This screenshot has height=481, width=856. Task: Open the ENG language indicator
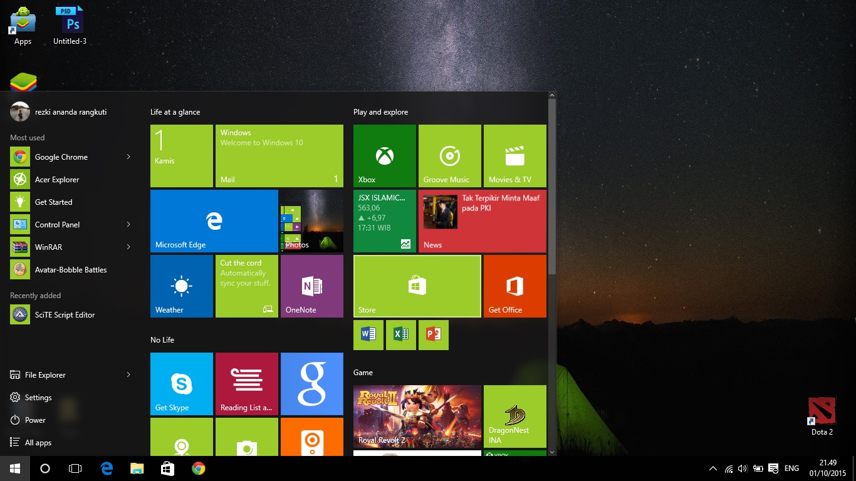pos(791,468)
